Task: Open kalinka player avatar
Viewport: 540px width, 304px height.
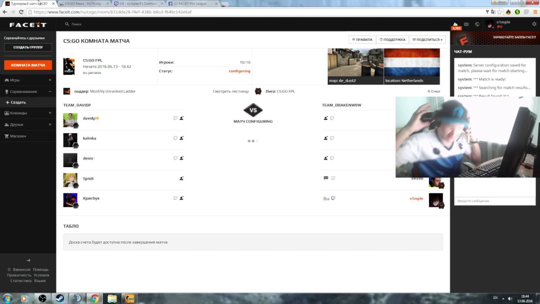Action: [x=70, y=140]
